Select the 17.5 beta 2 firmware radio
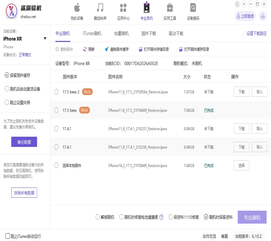 tap(57, 92)
